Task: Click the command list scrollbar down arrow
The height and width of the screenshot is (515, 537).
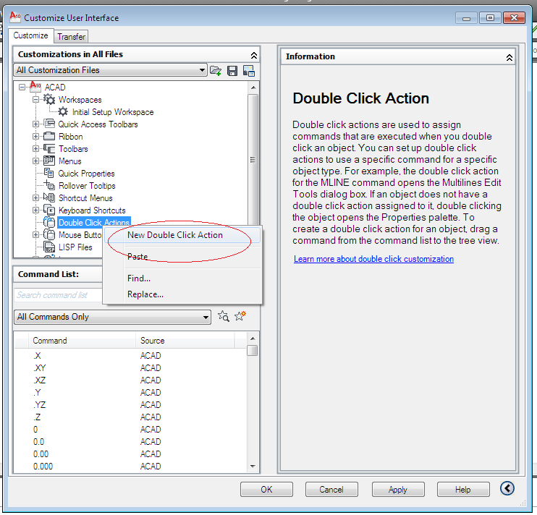Action: [253, 466]
